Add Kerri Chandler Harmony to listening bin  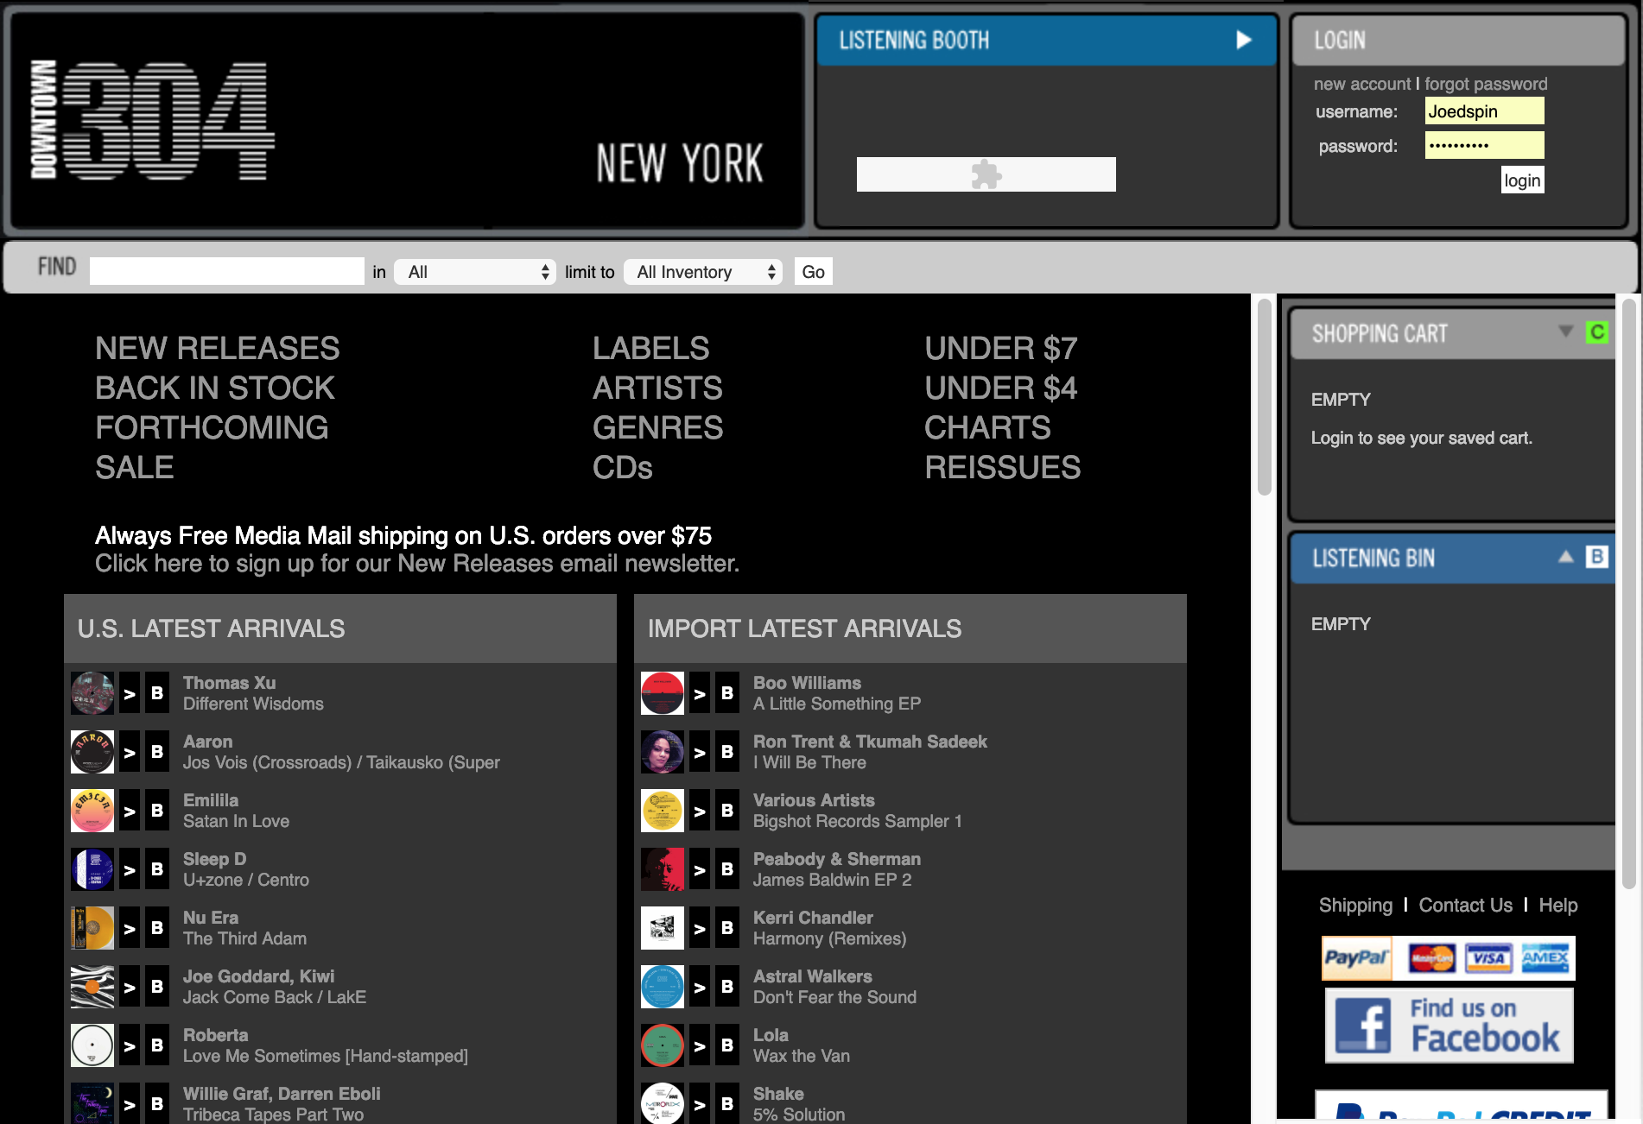click(727, 928)
